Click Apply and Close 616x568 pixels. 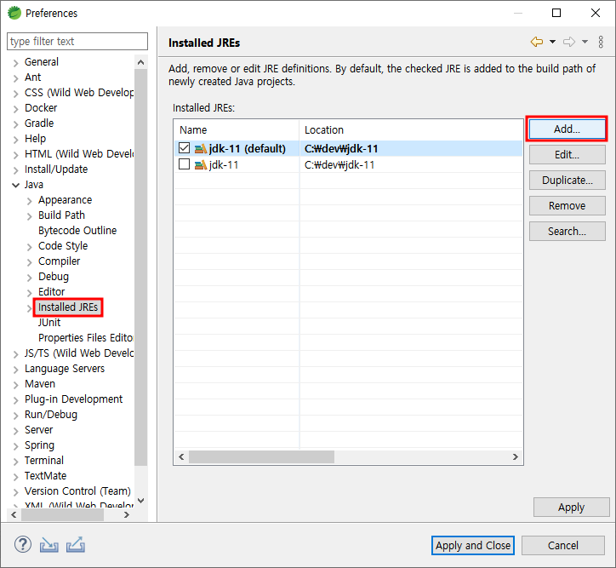(x=473, y=545)
